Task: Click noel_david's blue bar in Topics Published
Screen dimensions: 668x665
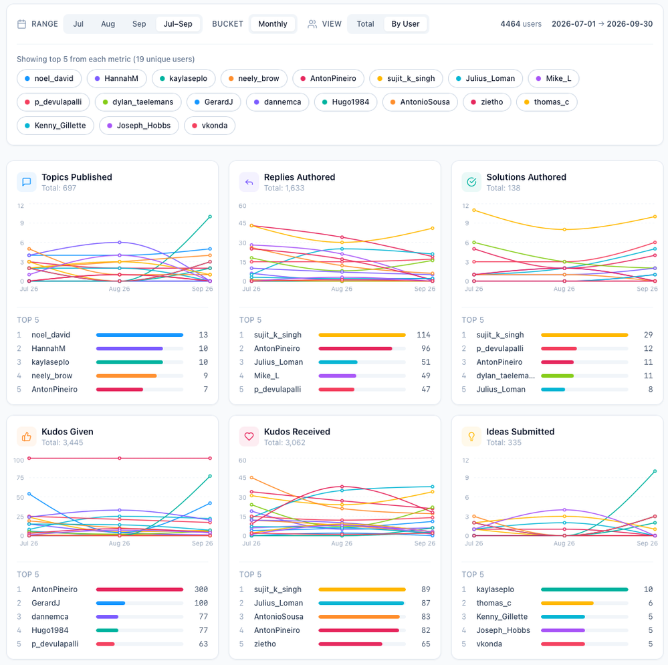Action: [140, 335]
